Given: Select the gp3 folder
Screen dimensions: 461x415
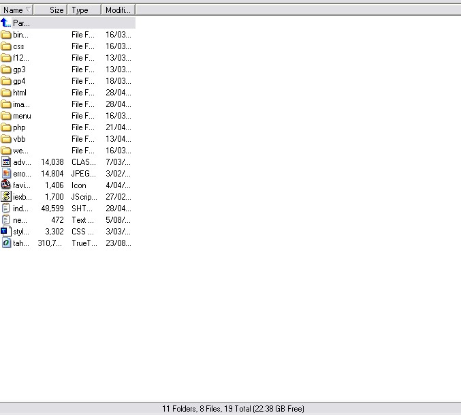Looking at the screenshot, I should coord(19,70).
